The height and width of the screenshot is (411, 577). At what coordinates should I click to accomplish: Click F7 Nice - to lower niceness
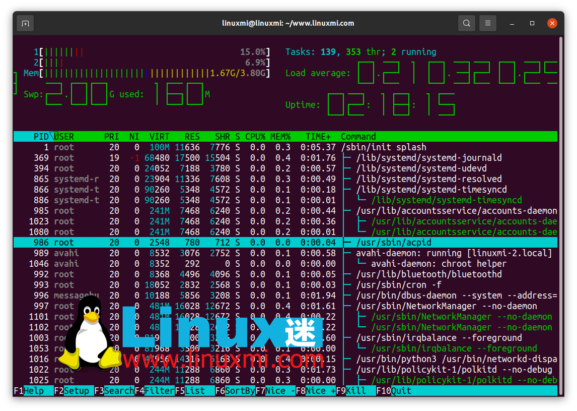point(275,391)
